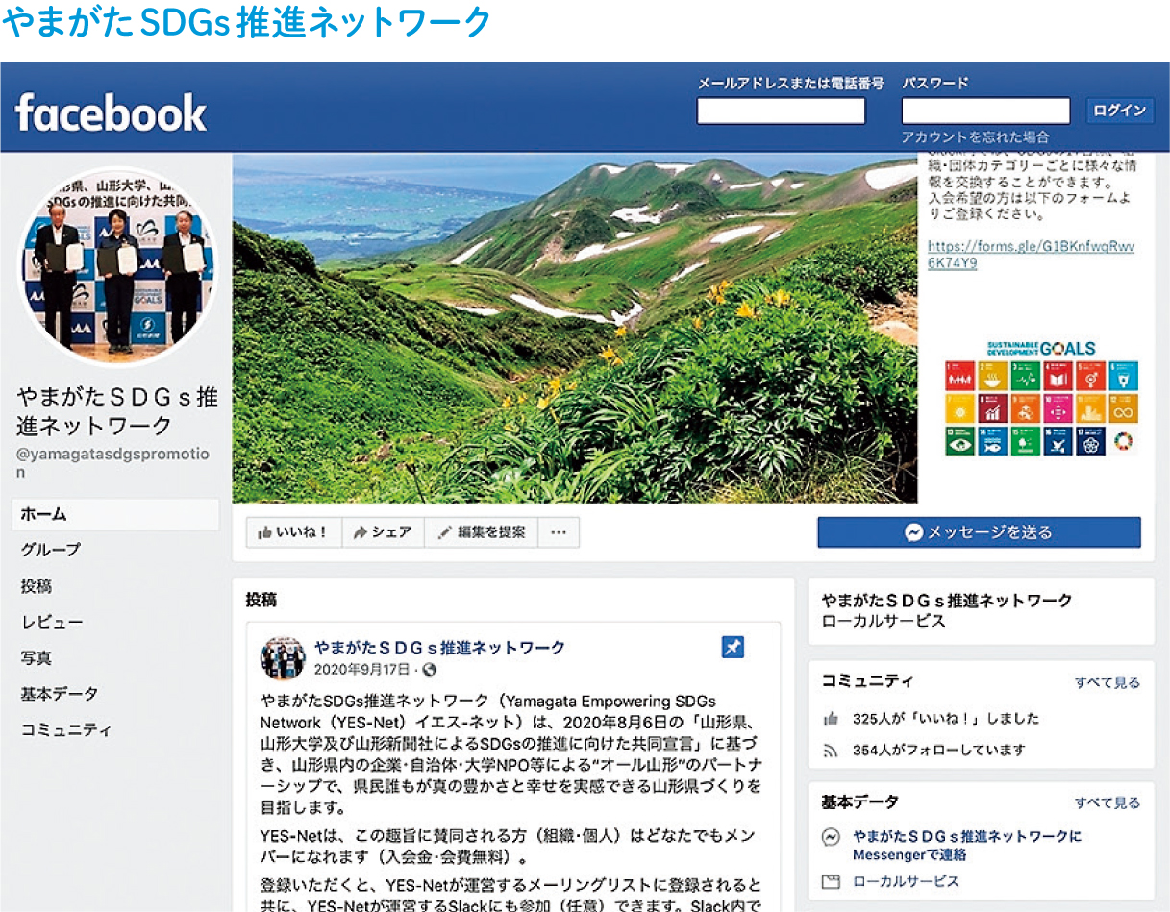This screenshot has width=1170, height=912.
Task: Open the forms.gle registration link
Action: click(x=1031, y=255)
